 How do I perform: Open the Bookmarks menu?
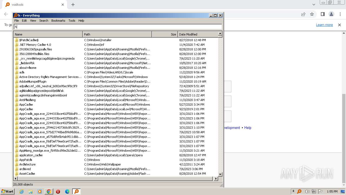(58, 21)
